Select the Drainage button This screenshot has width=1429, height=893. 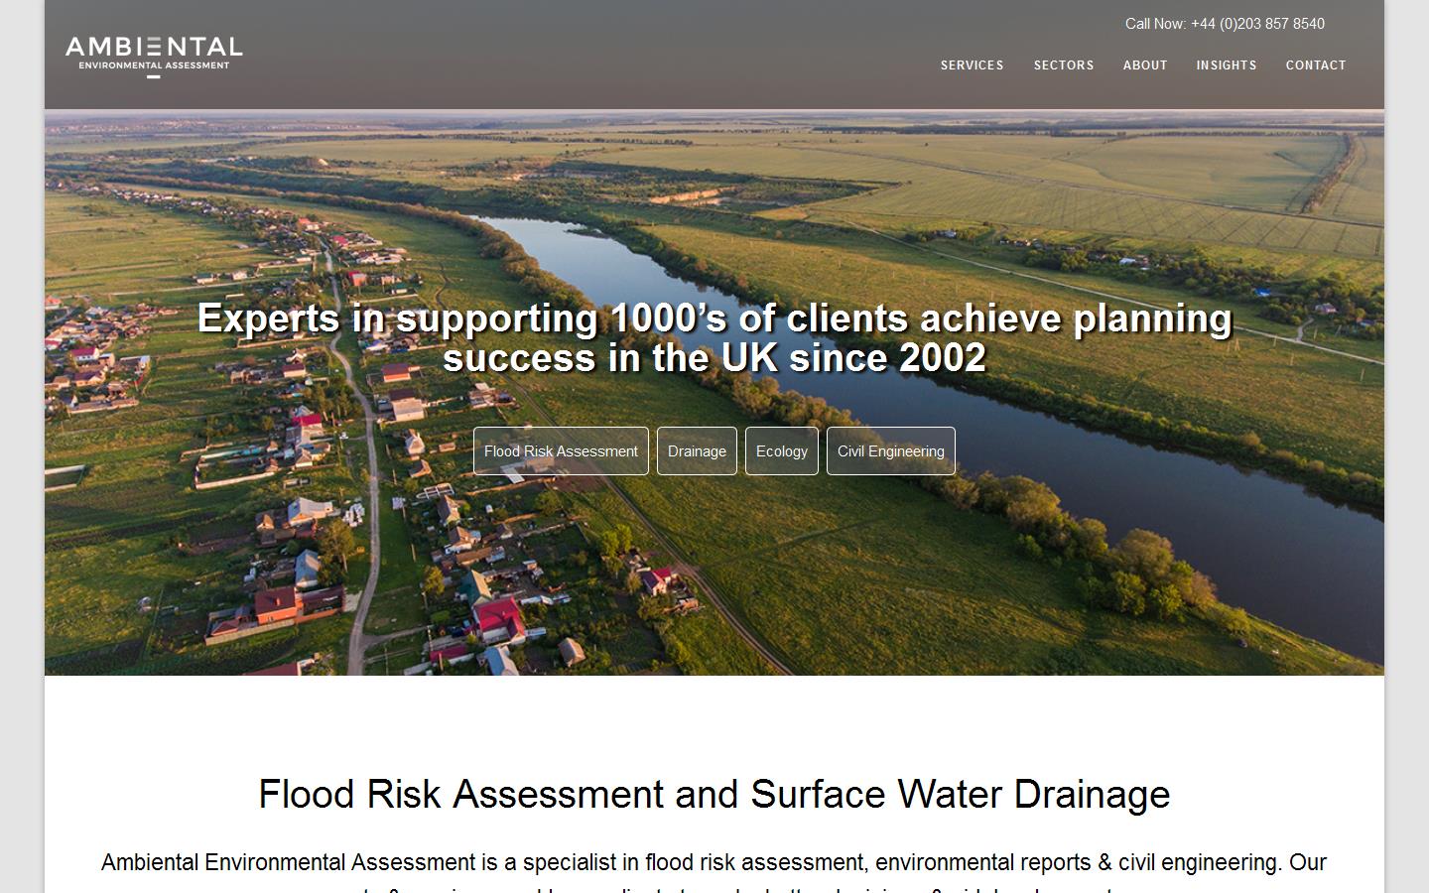[x=697, y=450]
